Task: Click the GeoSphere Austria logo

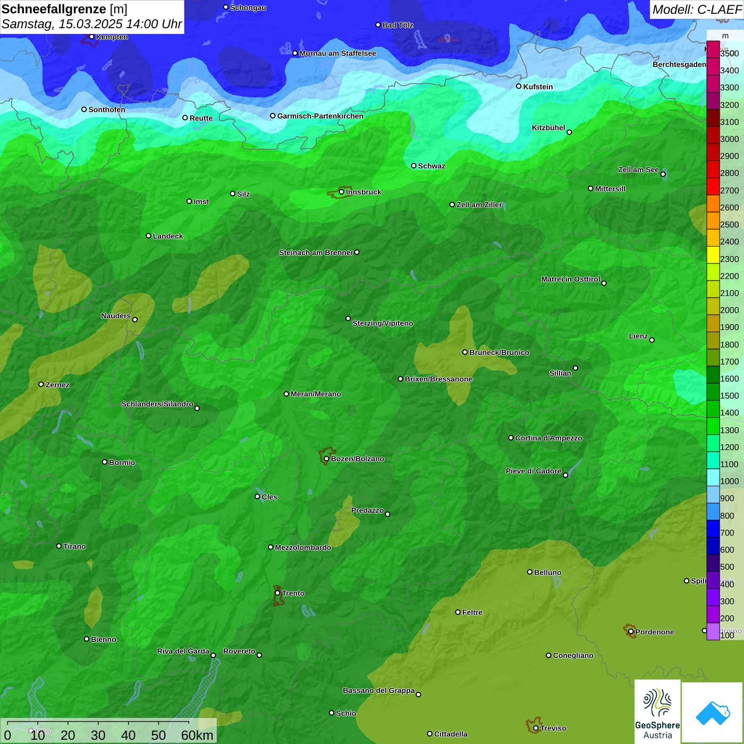Action: [x=657, y=712]
